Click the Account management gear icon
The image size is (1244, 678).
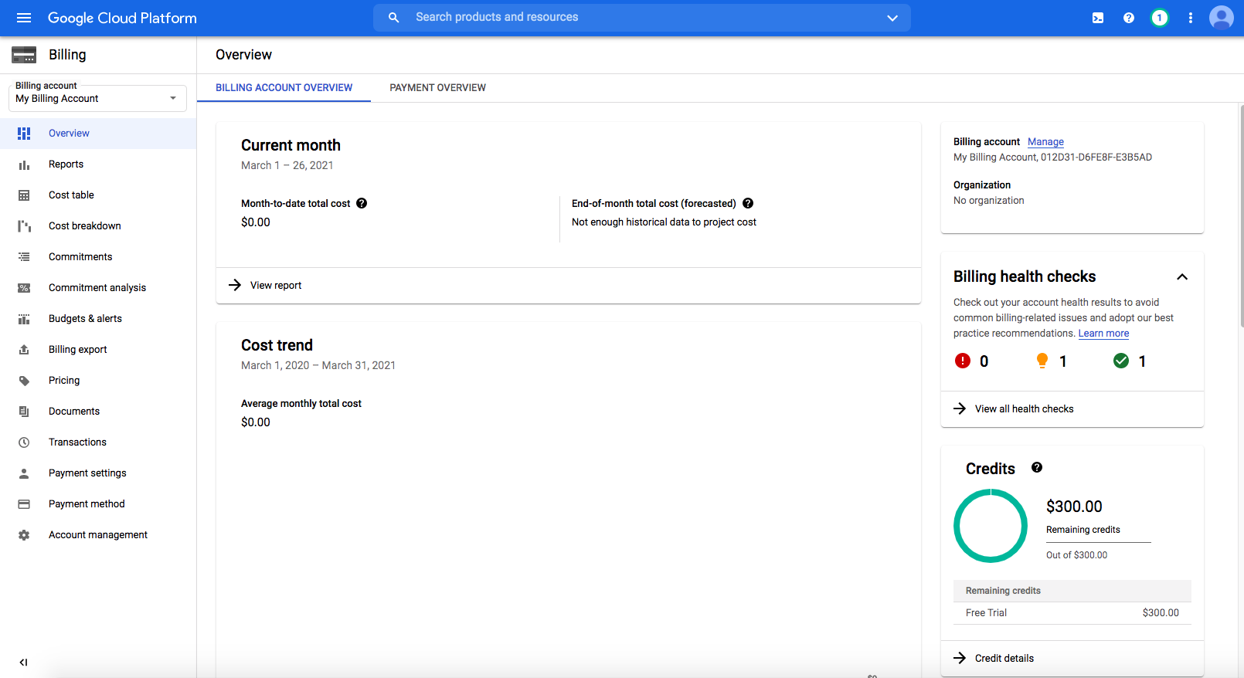24,535
